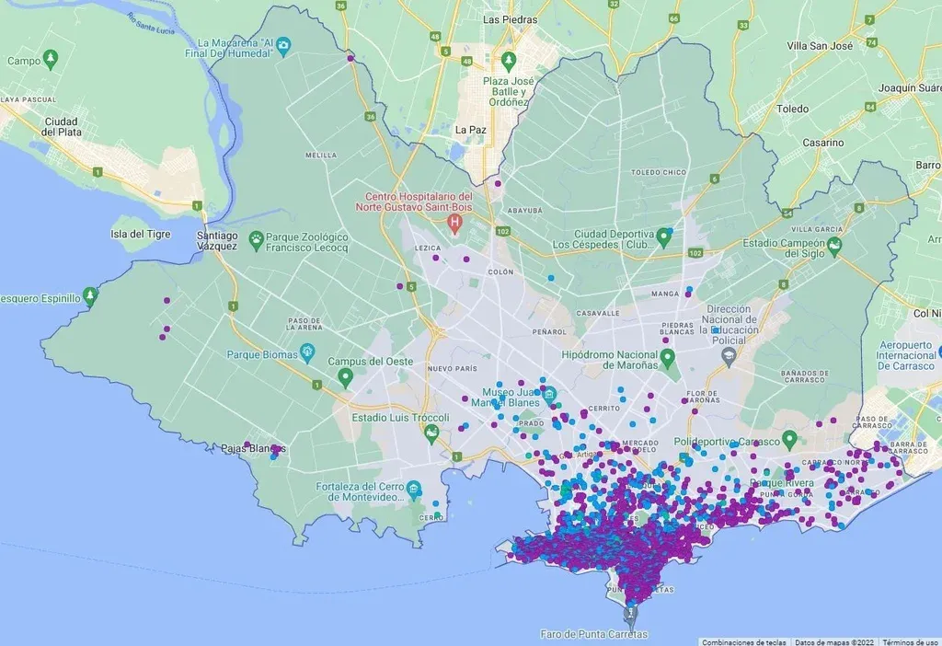The height and width of the screenshot is (646, 942).
Task: Select the Faro de Punta Carretas lighthouse icon
Action: point(630,614)
